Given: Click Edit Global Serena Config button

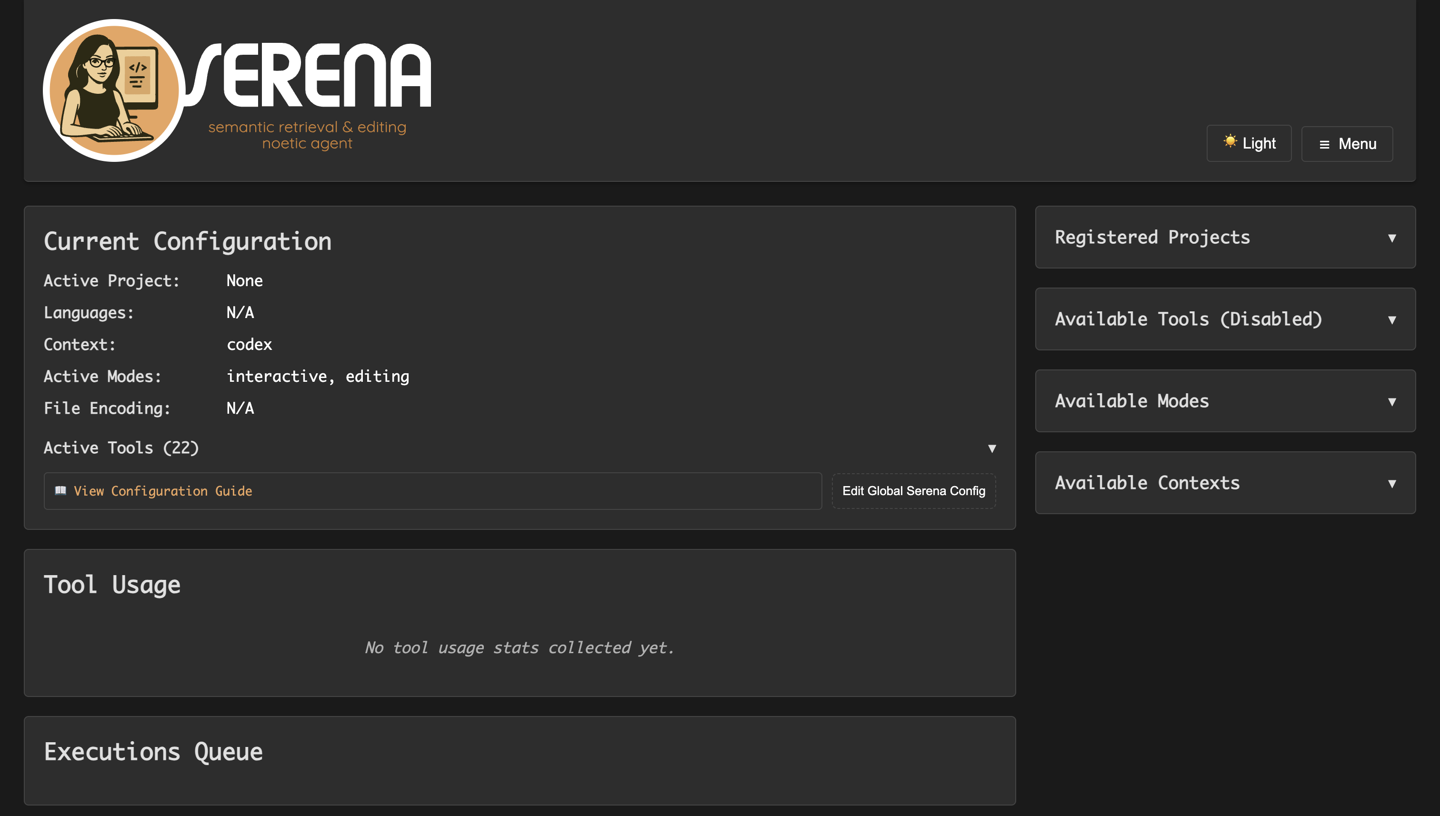Looking at the screenshot, I should (913, 491).
